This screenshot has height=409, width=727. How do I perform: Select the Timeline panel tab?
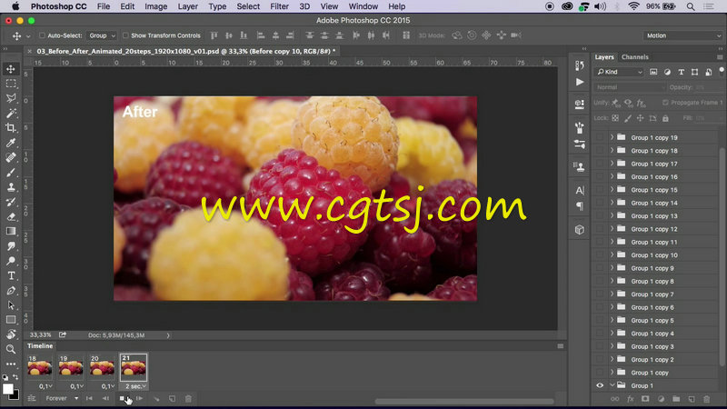pyautogui.click(x=40, y=346)
